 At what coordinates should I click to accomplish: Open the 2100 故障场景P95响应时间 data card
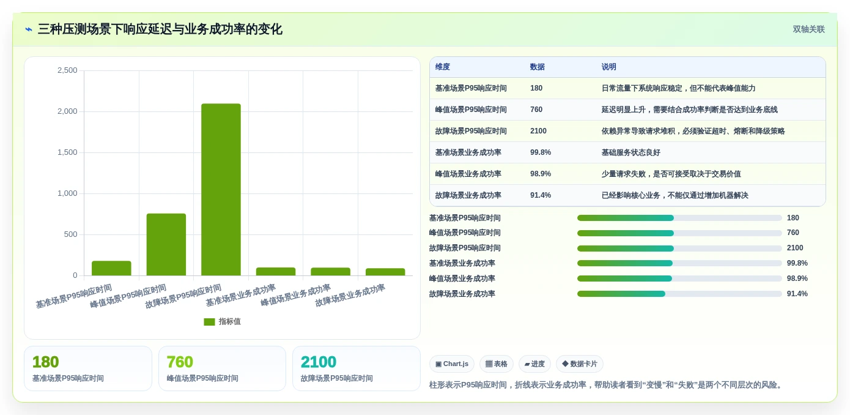pyautogui.click(x=357, y=368)
